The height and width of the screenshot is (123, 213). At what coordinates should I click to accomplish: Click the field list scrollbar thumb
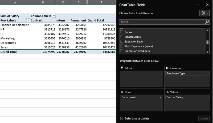[x=207, y=42]
